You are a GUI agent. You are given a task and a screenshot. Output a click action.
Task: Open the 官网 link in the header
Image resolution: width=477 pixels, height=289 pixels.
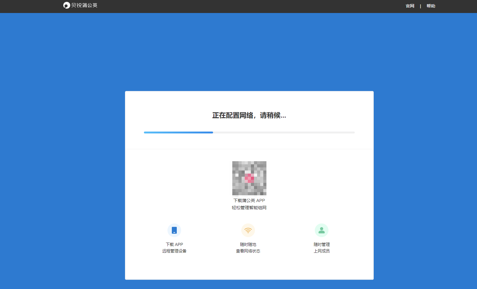(x=410, y=6)
